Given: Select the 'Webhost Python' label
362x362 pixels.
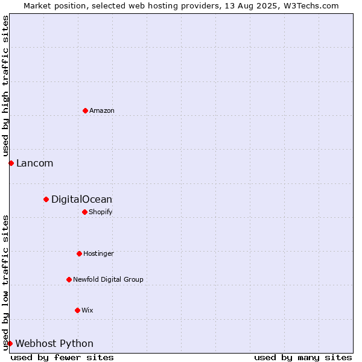Looking at the screenshot, I should [x=54, y=343].
